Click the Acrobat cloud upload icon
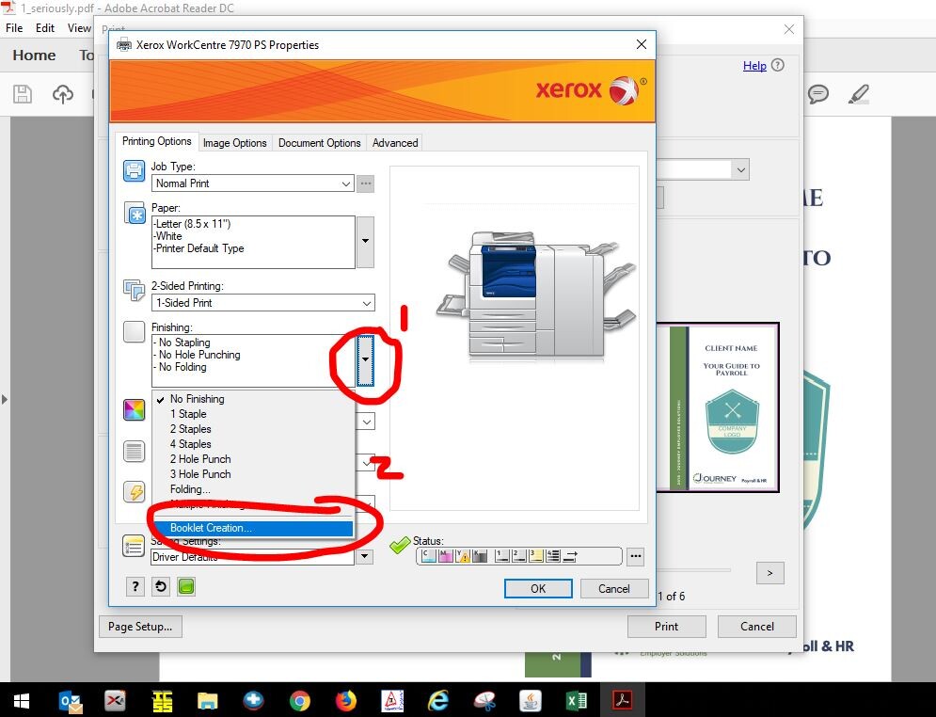 (x=63, y=94)
